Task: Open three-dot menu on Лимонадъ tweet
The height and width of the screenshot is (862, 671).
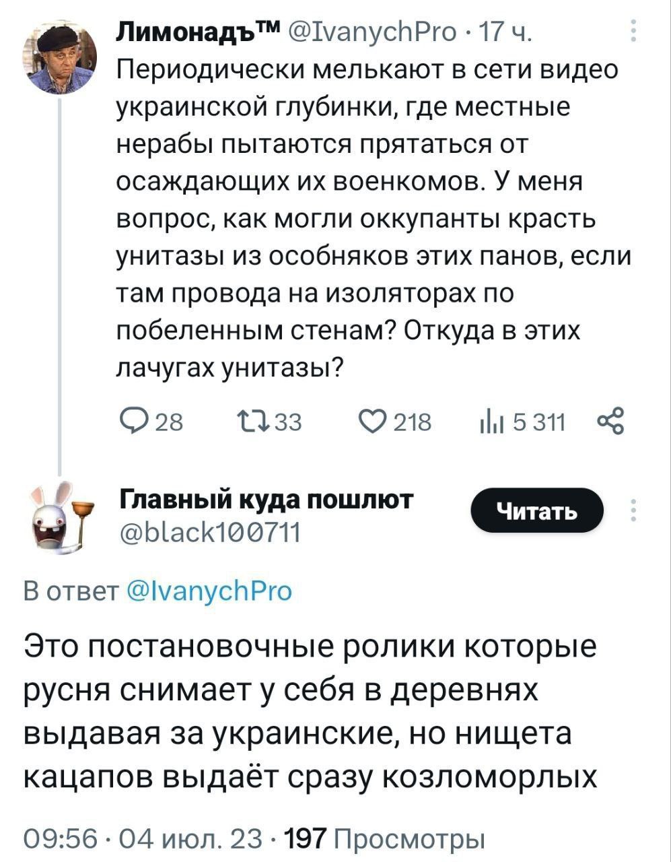Action: [x=631, y=32]
